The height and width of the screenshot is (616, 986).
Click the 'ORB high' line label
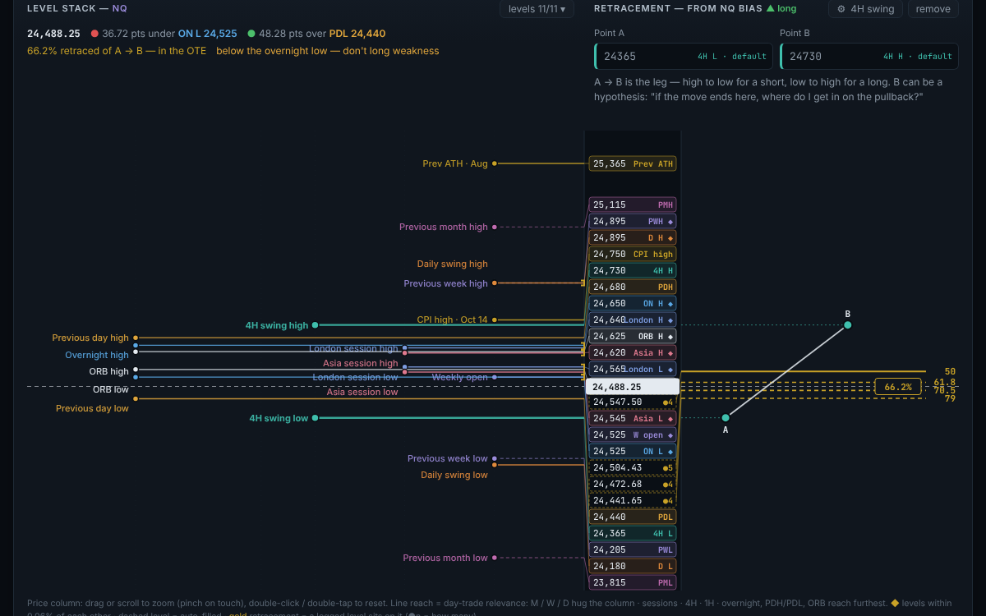[109, 371]
